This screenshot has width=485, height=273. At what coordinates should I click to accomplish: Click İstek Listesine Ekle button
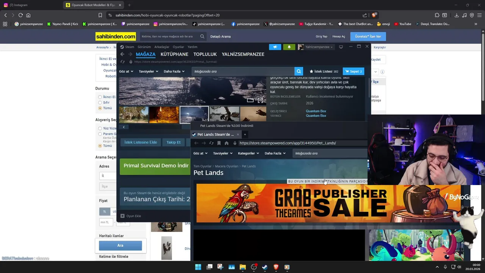(141, 142)
